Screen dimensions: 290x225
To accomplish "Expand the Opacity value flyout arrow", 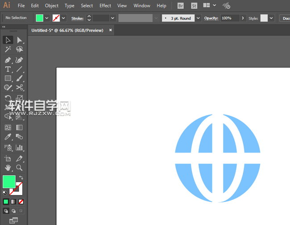I will (243, 18).
